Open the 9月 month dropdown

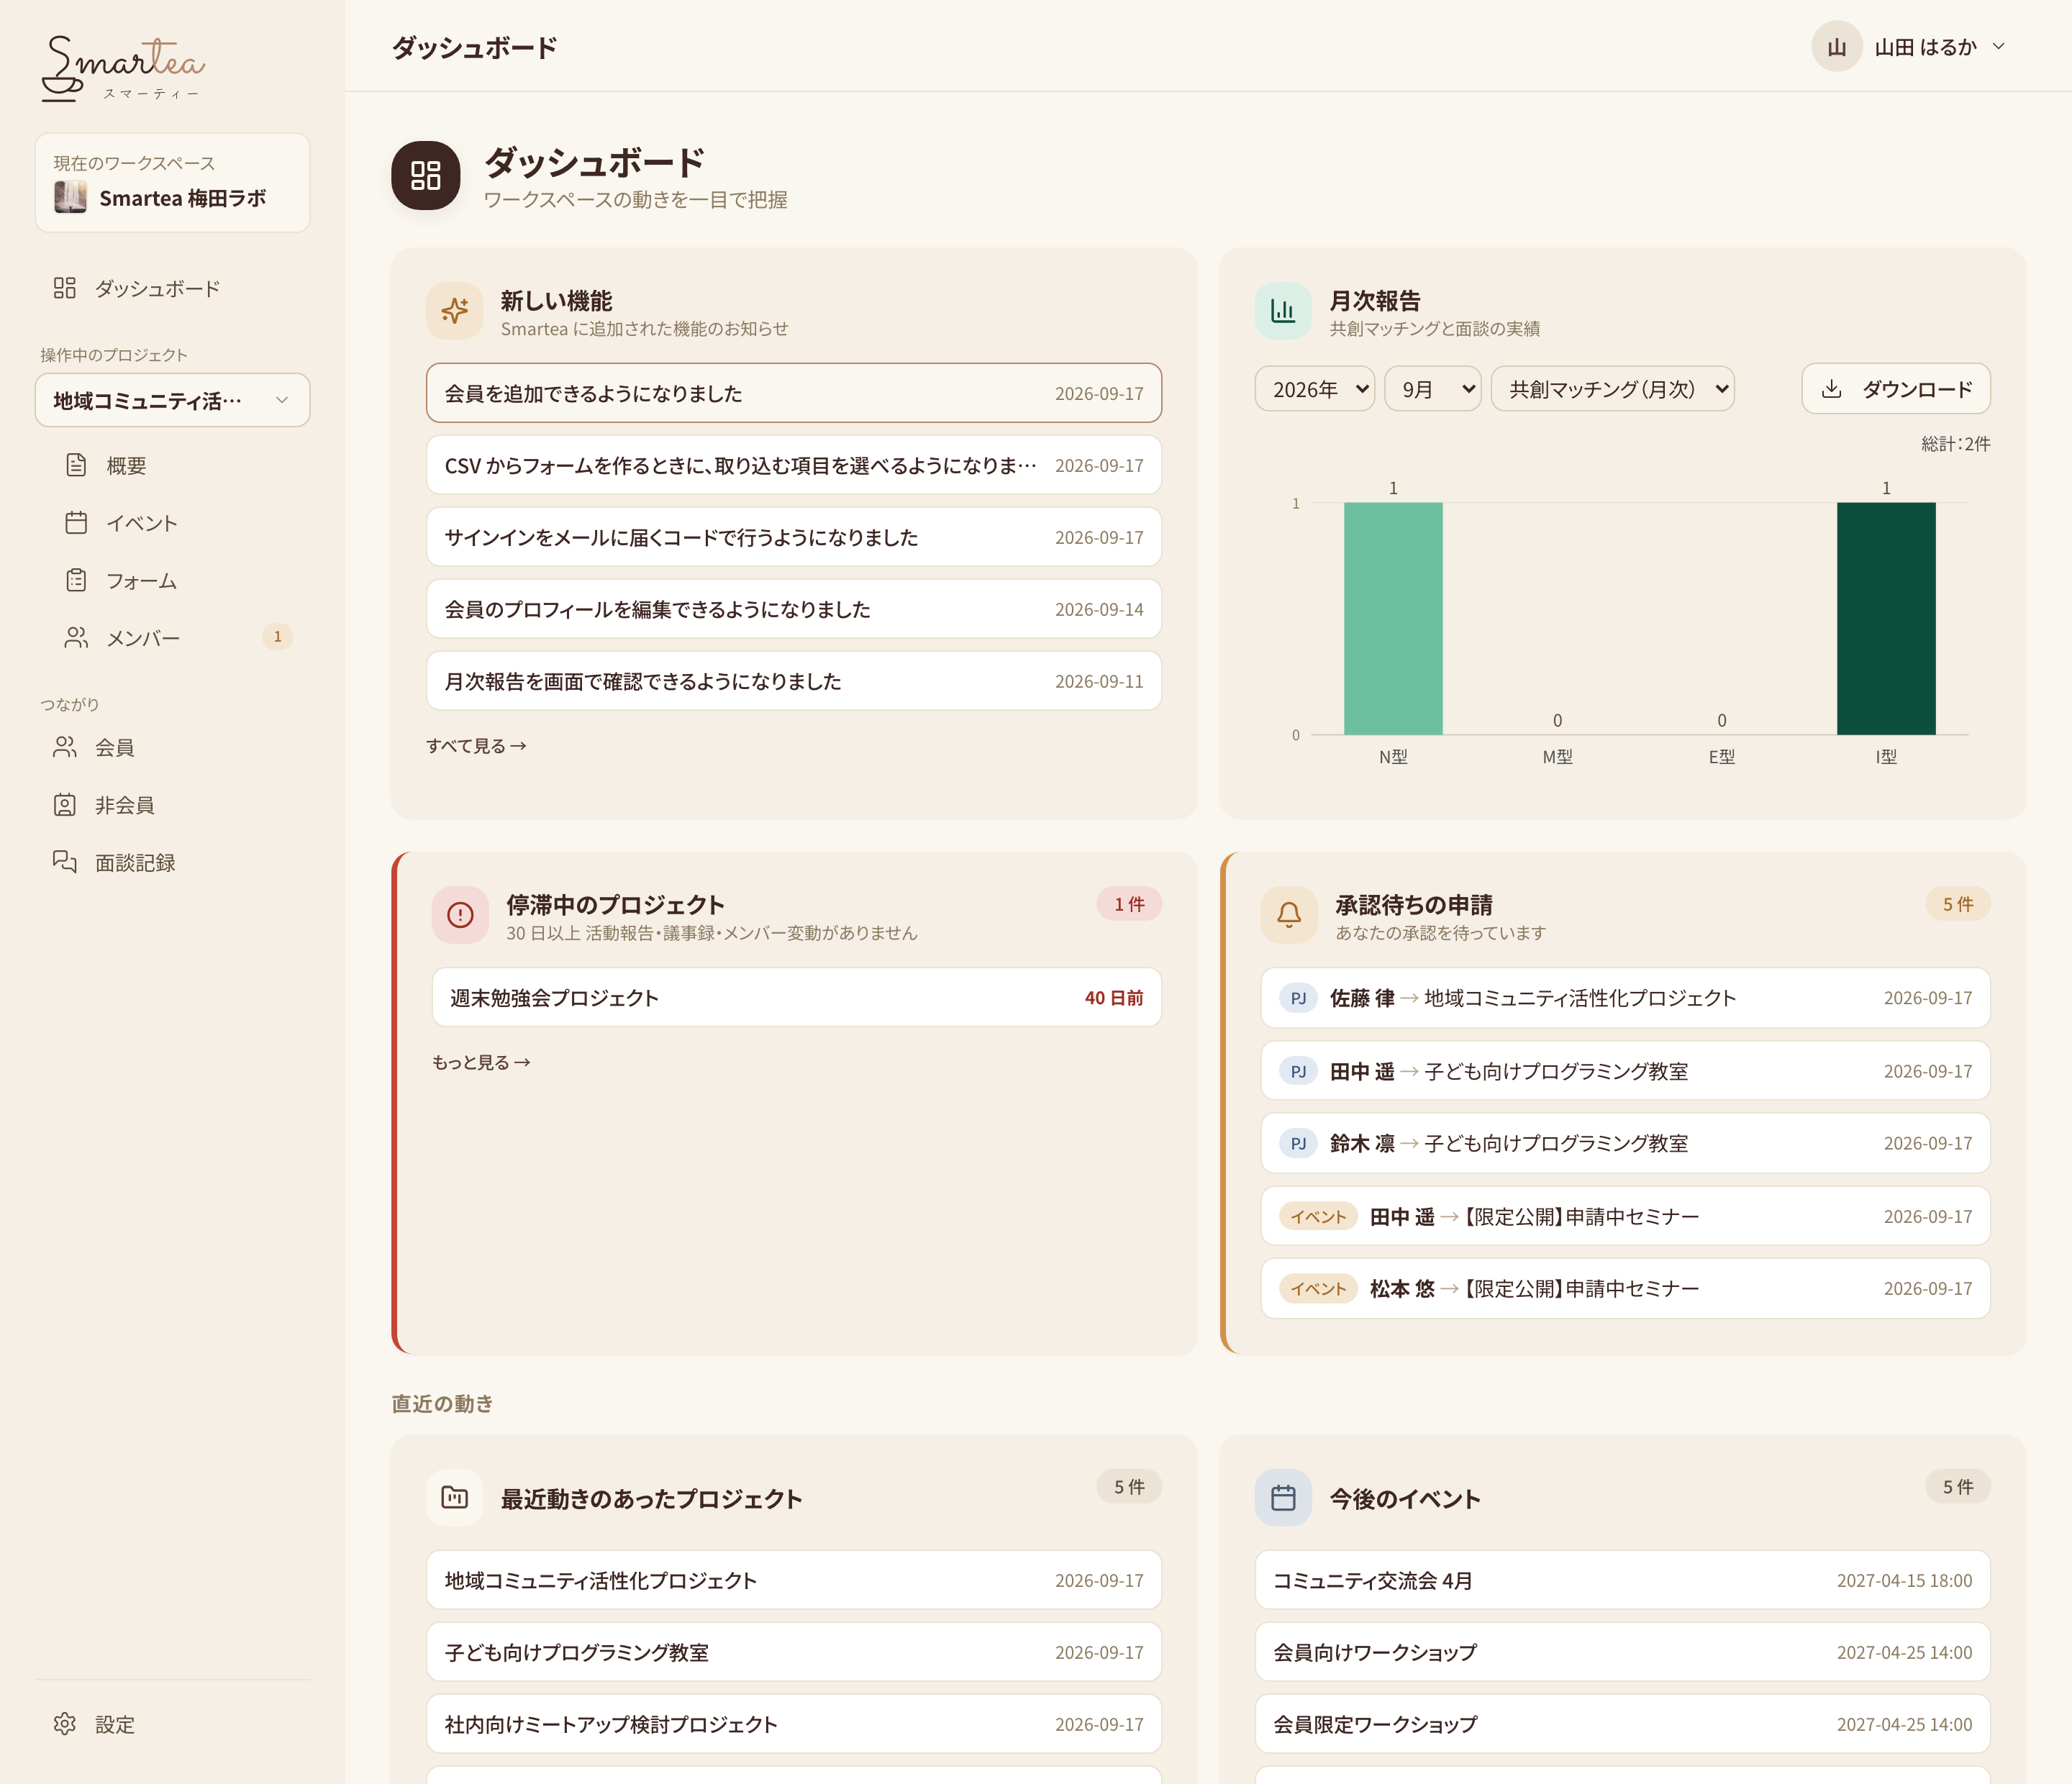(1432, 389)
